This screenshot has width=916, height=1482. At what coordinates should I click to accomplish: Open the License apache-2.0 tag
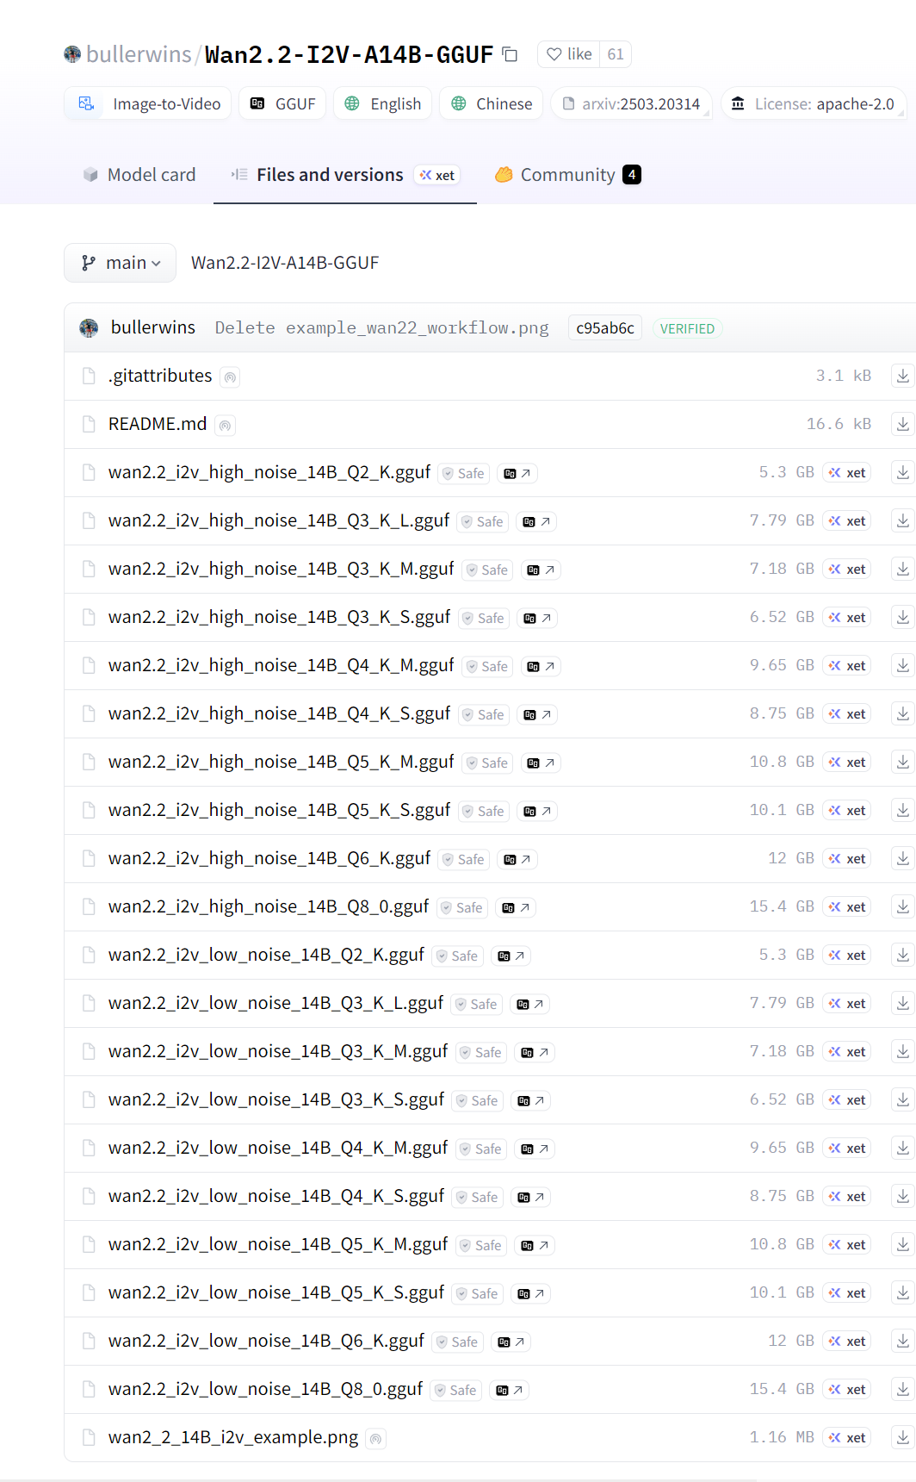[x=814, y=103]
